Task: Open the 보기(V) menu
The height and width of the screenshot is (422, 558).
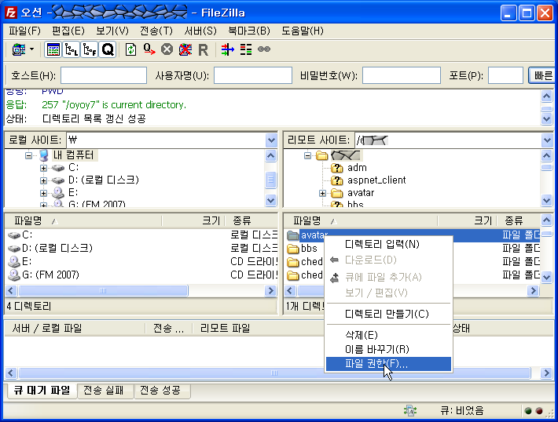Action: pyautogui.click(x=112, y=31)
